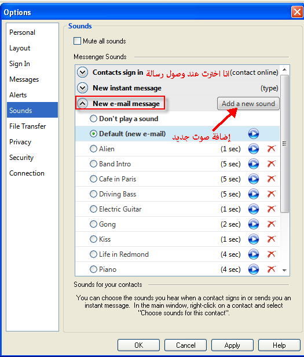Play the Alien sound preview
Screen dimensions: 304x357
point(254,149)
